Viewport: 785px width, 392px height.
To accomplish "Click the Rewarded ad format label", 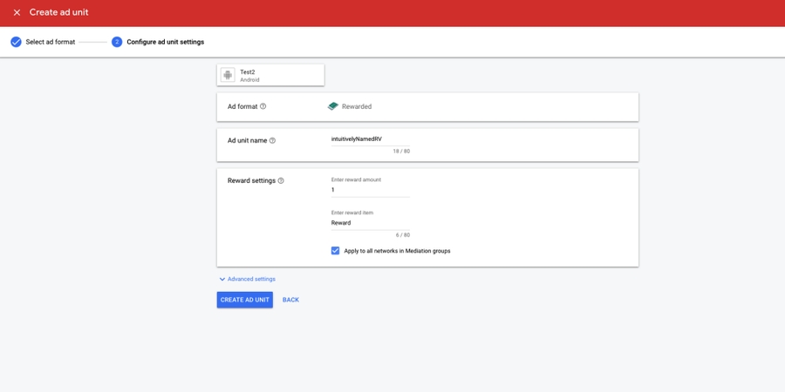I will click(357, 106).
